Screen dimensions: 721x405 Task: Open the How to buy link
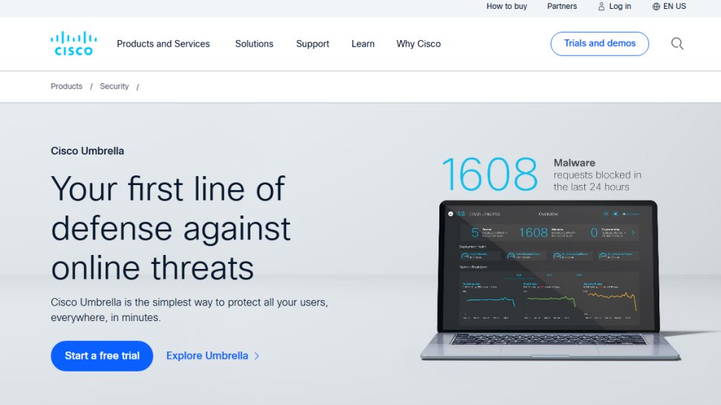(507, 7)
